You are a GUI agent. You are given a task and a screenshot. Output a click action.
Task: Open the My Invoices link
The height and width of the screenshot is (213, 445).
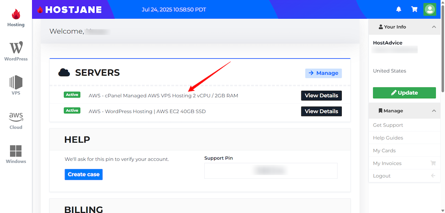[387, 163]
